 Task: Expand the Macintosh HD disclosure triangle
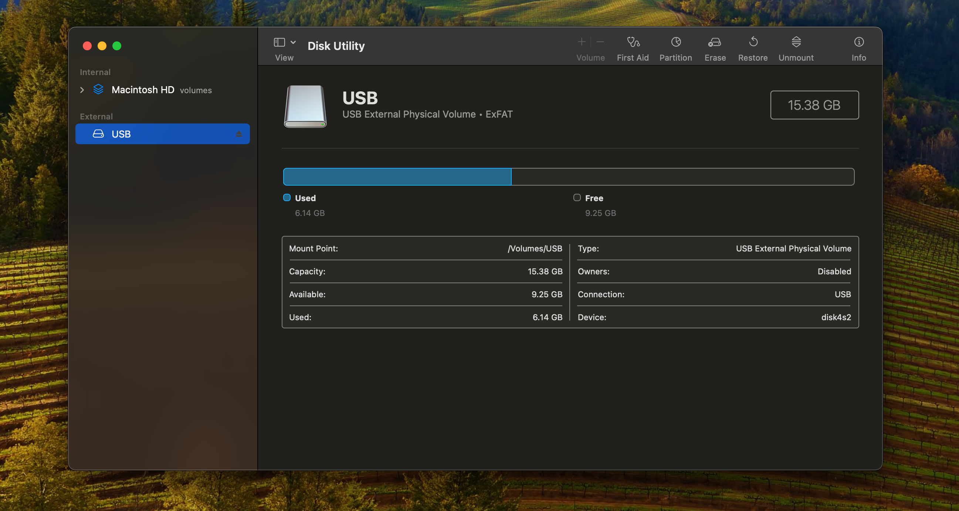[x=82, y=90]
